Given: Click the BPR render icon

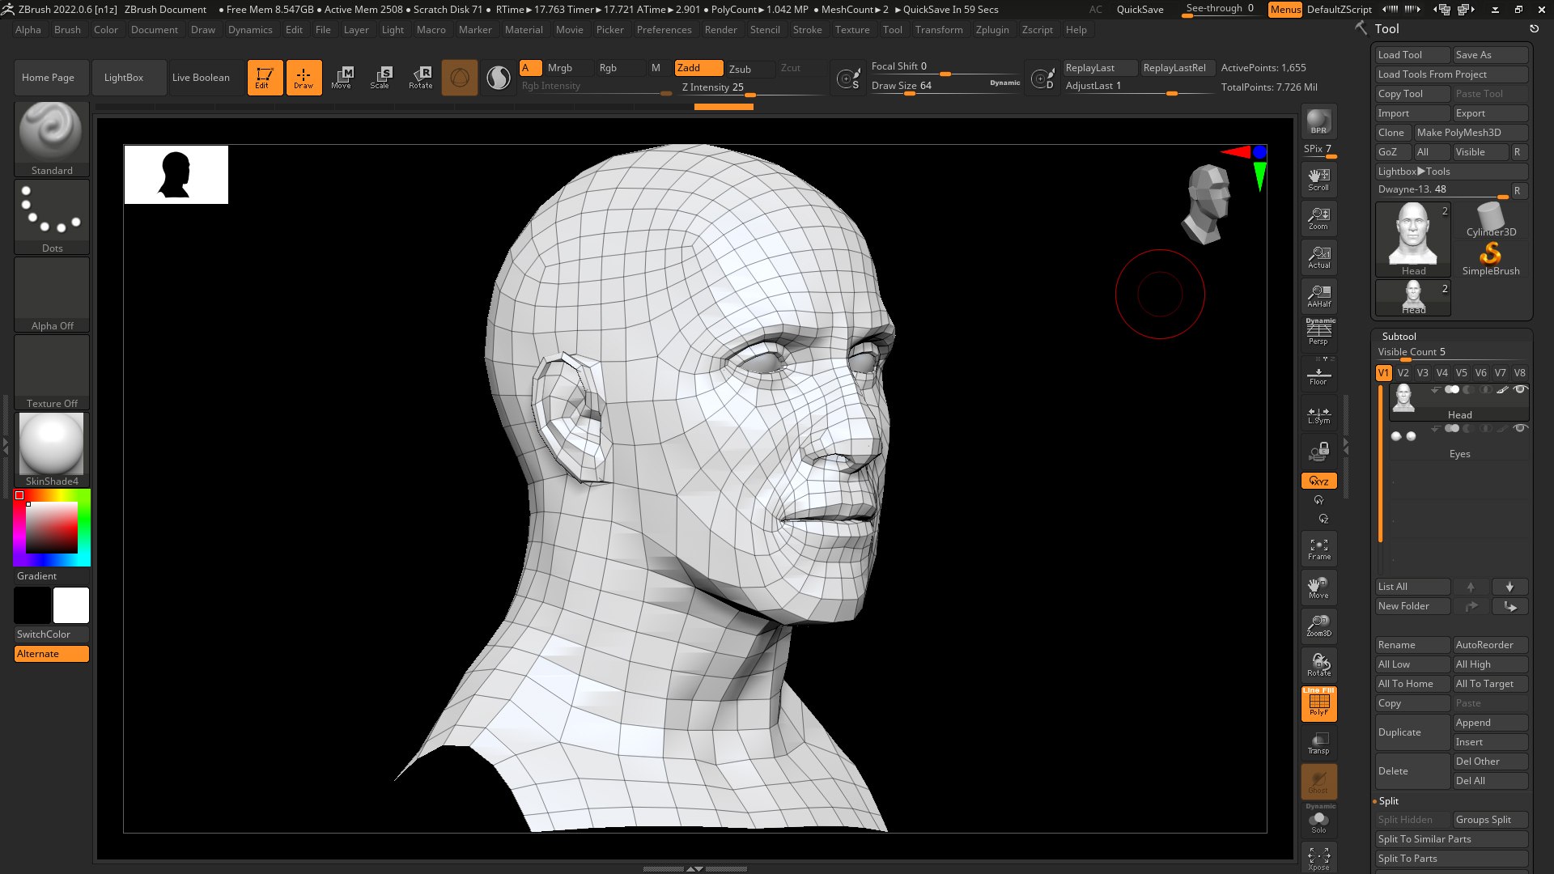Looking at the screenshot, I should click(x=1318, y=121).
